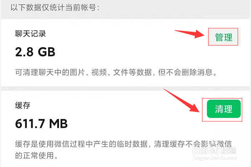
Task: Click the 经验 characters in the watermark
Action: click(228, 150)
